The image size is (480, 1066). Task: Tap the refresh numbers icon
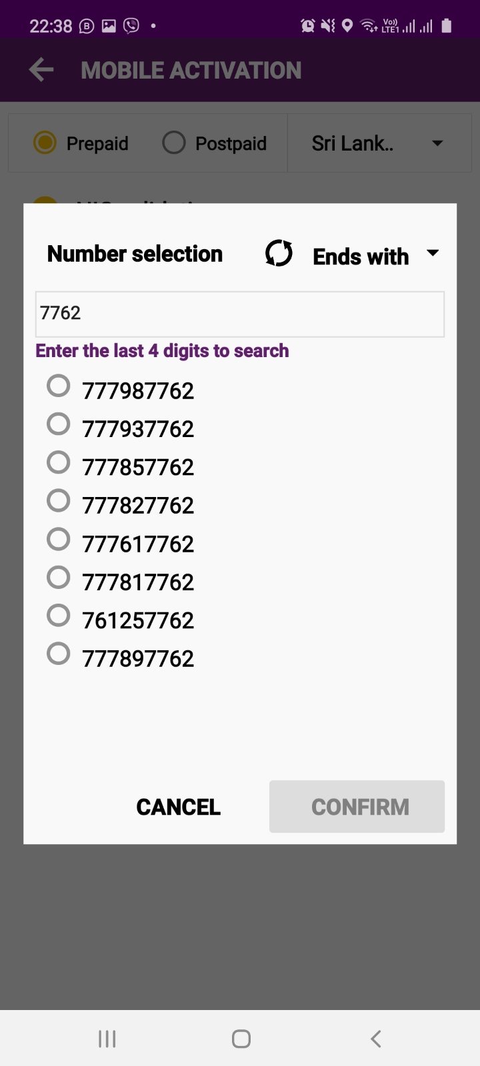(x=279, y=254)
